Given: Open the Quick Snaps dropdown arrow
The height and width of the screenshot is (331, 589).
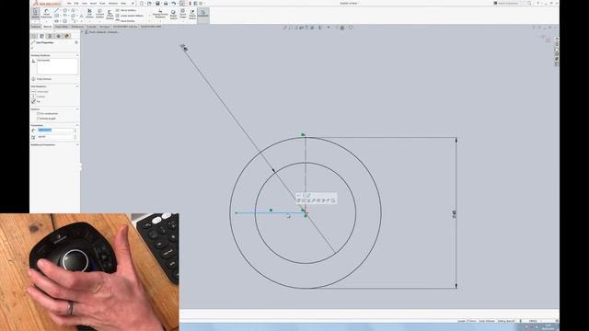Looking at the screenshot, I should (183, 21).
